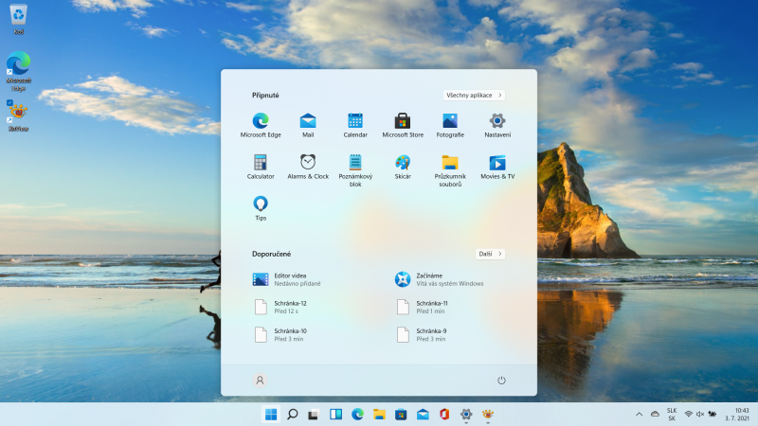Open Microsoft Edge from pinned apps
The image size is (758, 426).
(x=261, y=125)
